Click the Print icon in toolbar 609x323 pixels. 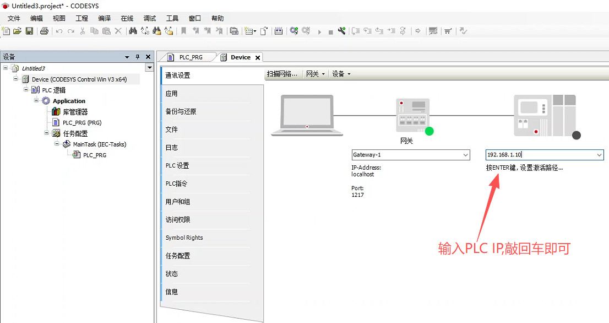(44, 31)
